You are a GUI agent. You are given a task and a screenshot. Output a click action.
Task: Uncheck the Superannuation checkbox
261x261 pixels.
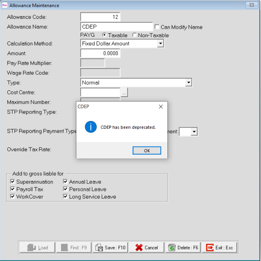point(13,181)
